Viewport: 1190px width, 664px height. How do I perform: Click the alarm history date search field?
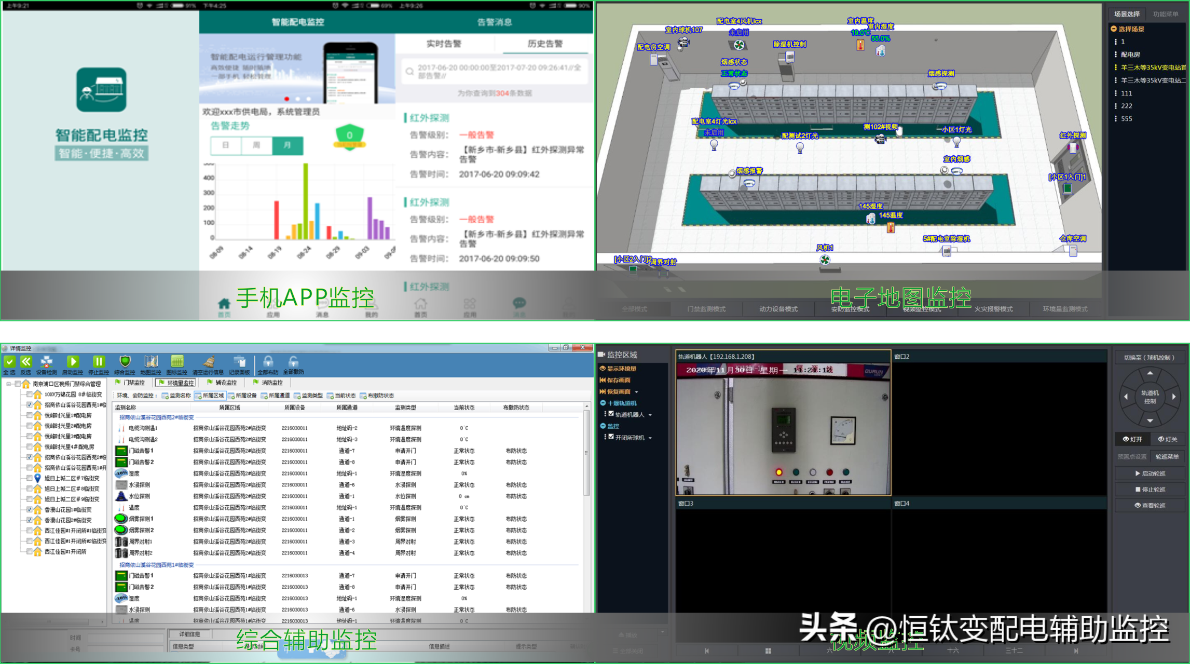pos(495,72)
